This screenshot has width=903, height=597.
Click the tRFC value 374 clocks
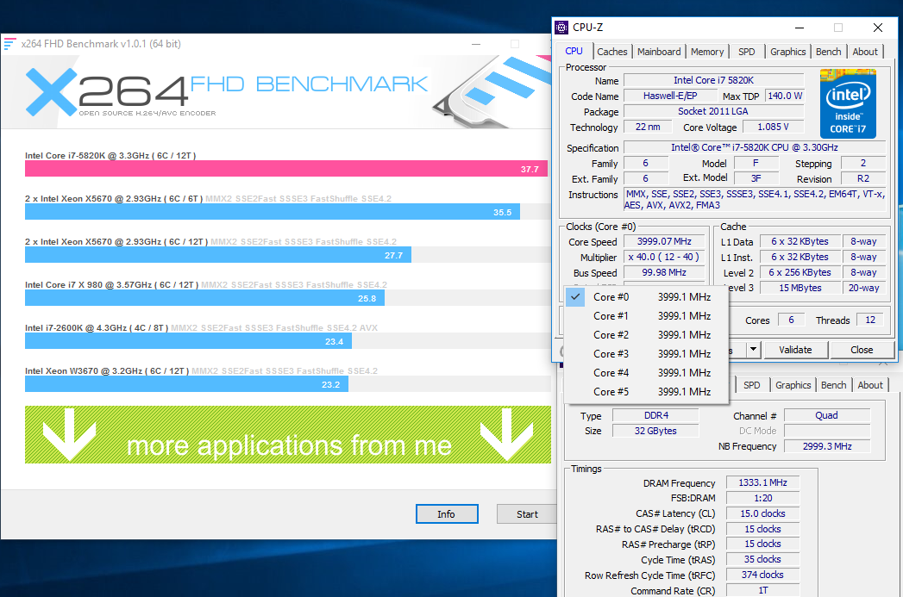(x=762, y=575)
